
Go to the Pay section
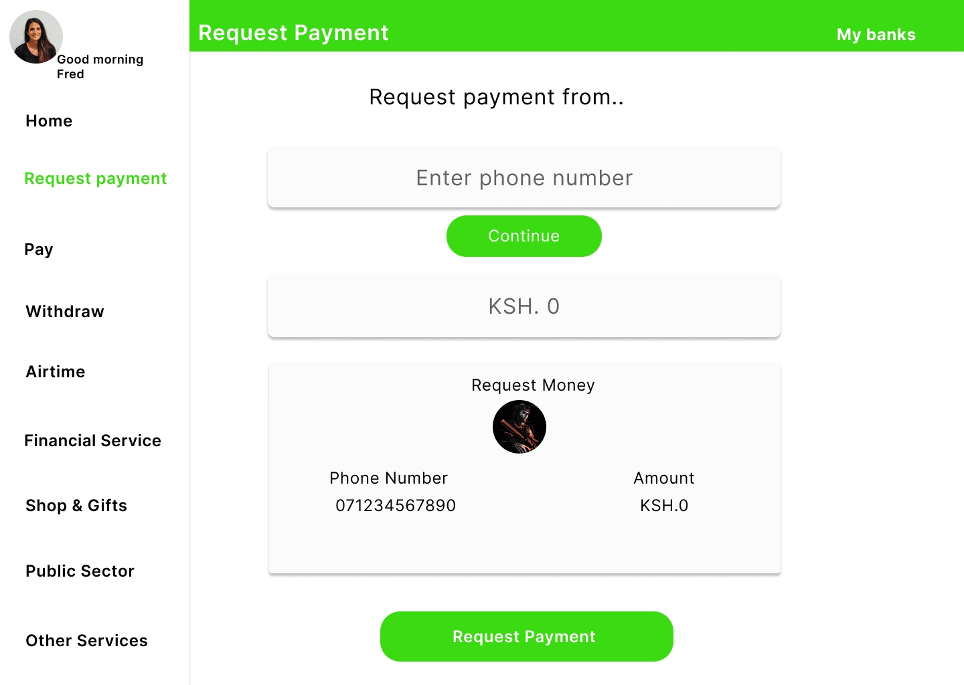tap(39, 250)
